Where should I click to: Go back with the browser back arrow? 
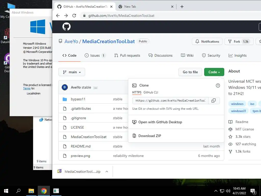[x=58, y=16]
